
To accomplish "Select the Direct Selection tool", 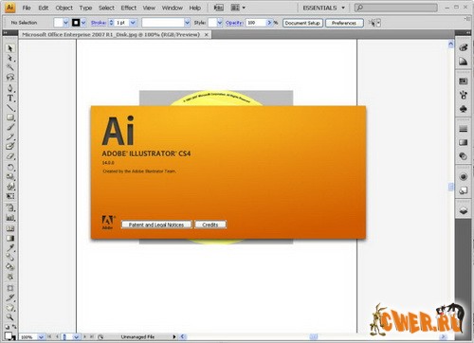I will point(10,58).
